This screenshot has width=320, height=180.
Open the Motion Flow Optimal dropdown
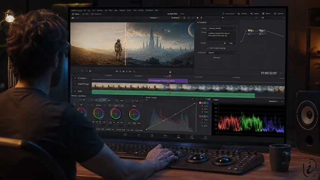221,53
